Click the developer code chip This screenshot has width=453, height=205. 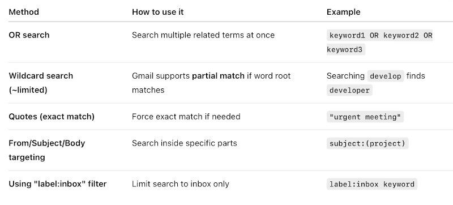coord(349,91)
